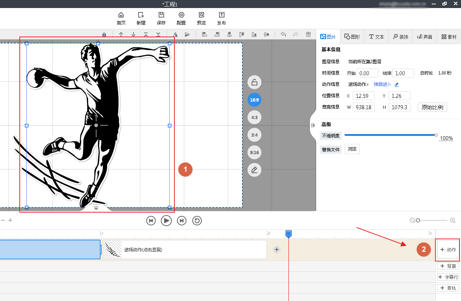Bring layer to top with the toolbar icon

146,34
